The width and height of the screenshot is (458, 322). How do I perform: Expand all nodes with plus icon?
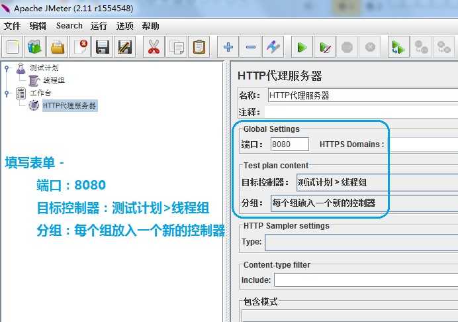pos(228,47)
